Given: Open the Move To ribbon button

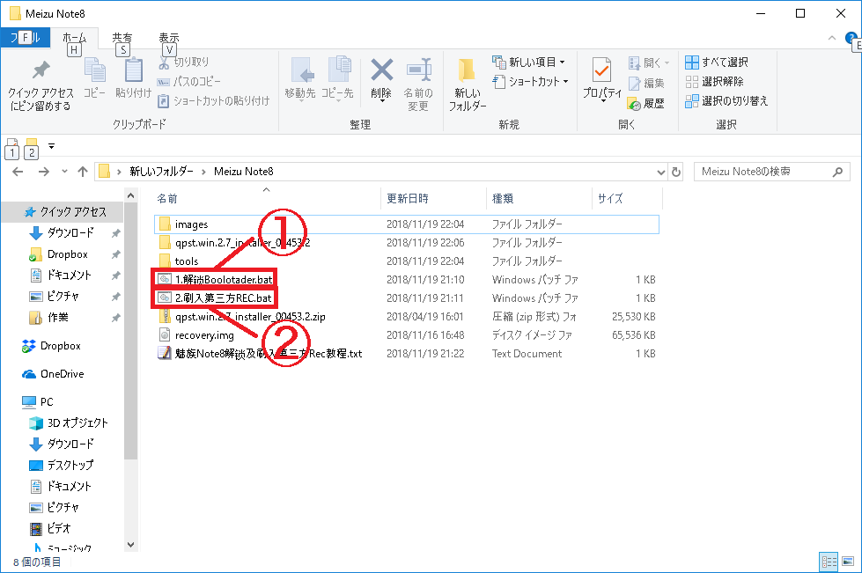Looking at the screenshot, I should click(x=300, y=78).
